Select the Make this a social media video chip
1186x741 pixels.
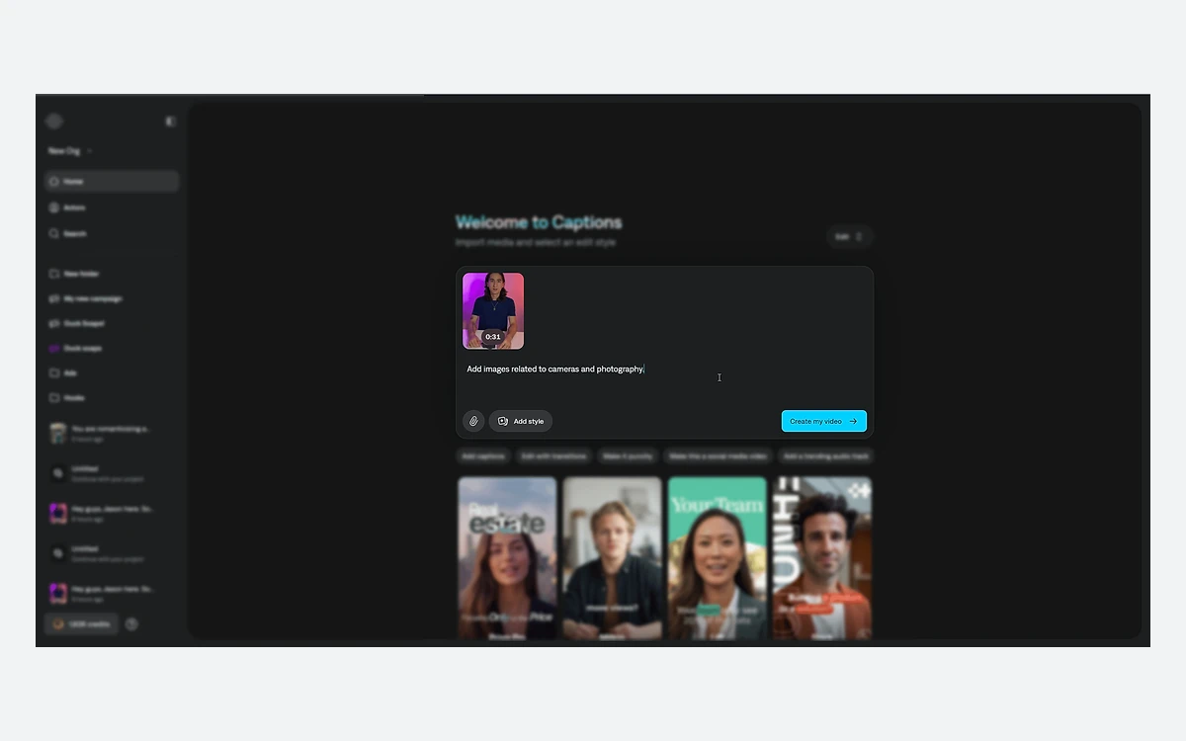[x=718, y=456]
